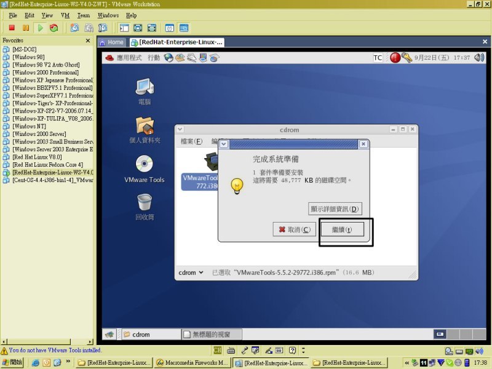
Task: Switch to the Home tab
Action: click(112, 42)
